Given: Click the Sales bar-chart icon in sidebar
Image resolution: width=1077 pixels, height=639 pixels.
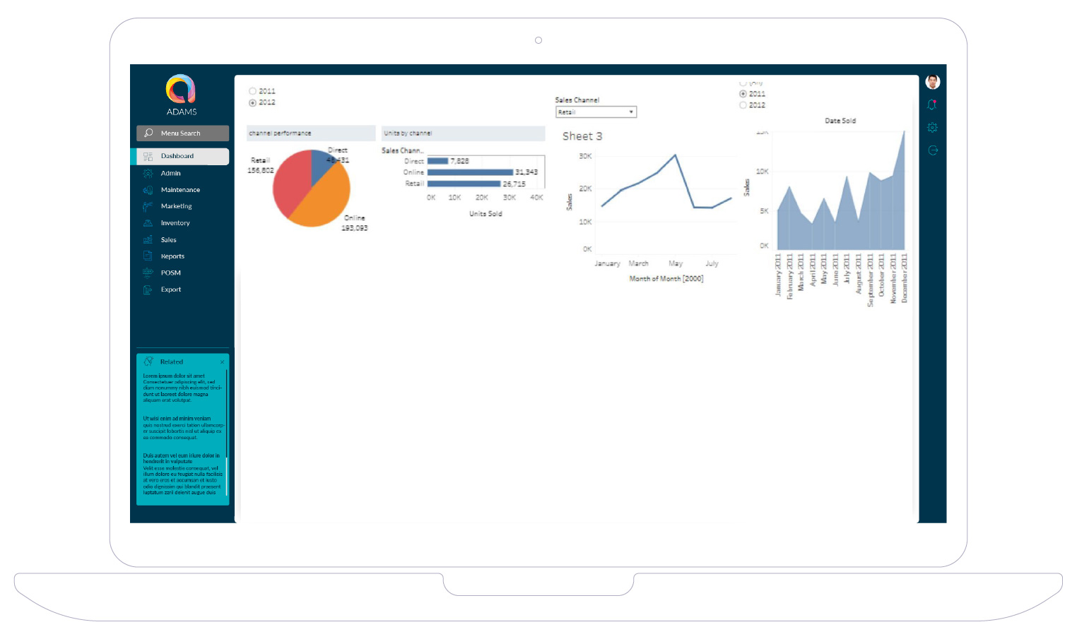Looking at the screenshot, I should (x=148, y=240).
